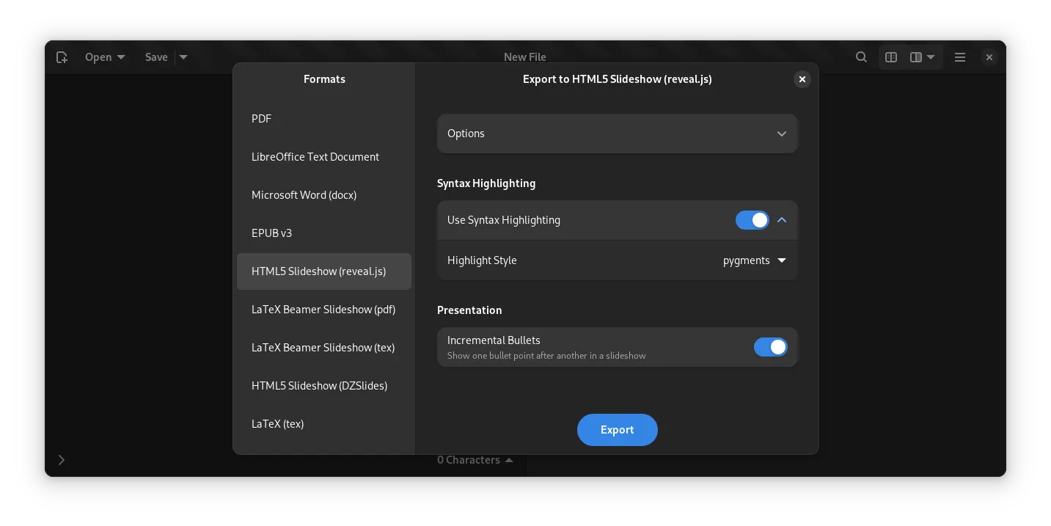Expand the Options row

coord(617,134)
